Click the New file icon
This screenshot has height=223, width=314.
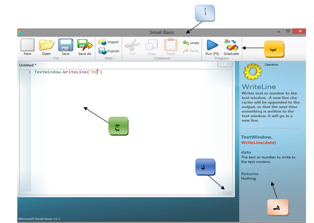click(28, 45)
